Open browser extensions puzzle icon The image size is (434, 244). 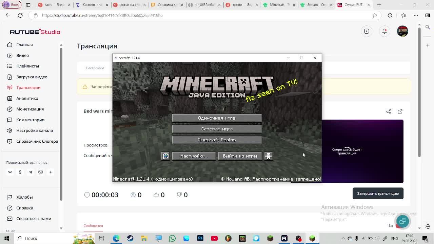[390, 15]
